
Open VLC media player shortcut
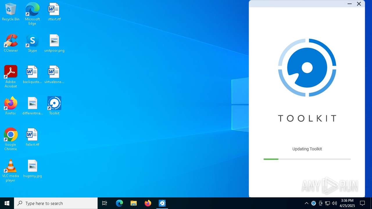pyautogui.click(x=10, y=171)
